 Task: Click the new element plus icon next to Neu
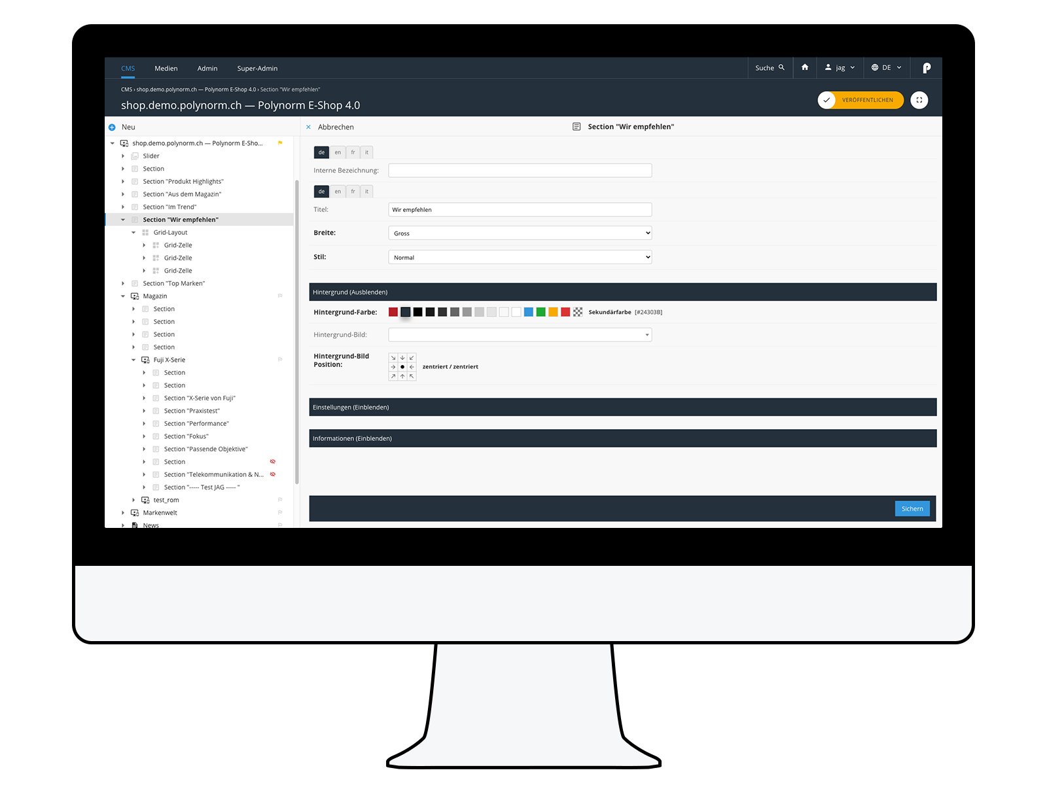(112, 126)
